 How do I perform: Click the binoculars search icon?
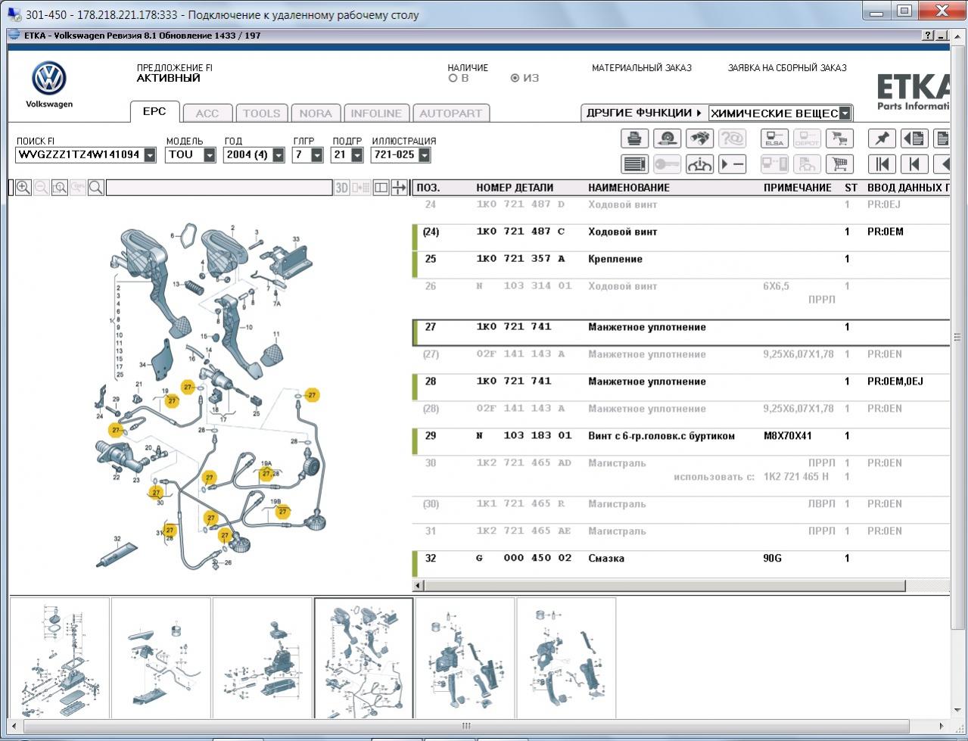point(699,139)
